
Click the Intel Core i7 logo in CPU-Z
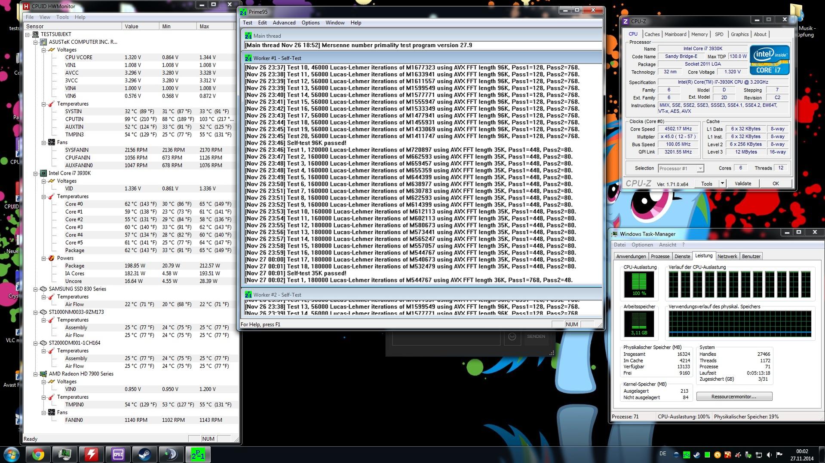tap(770, 60)
